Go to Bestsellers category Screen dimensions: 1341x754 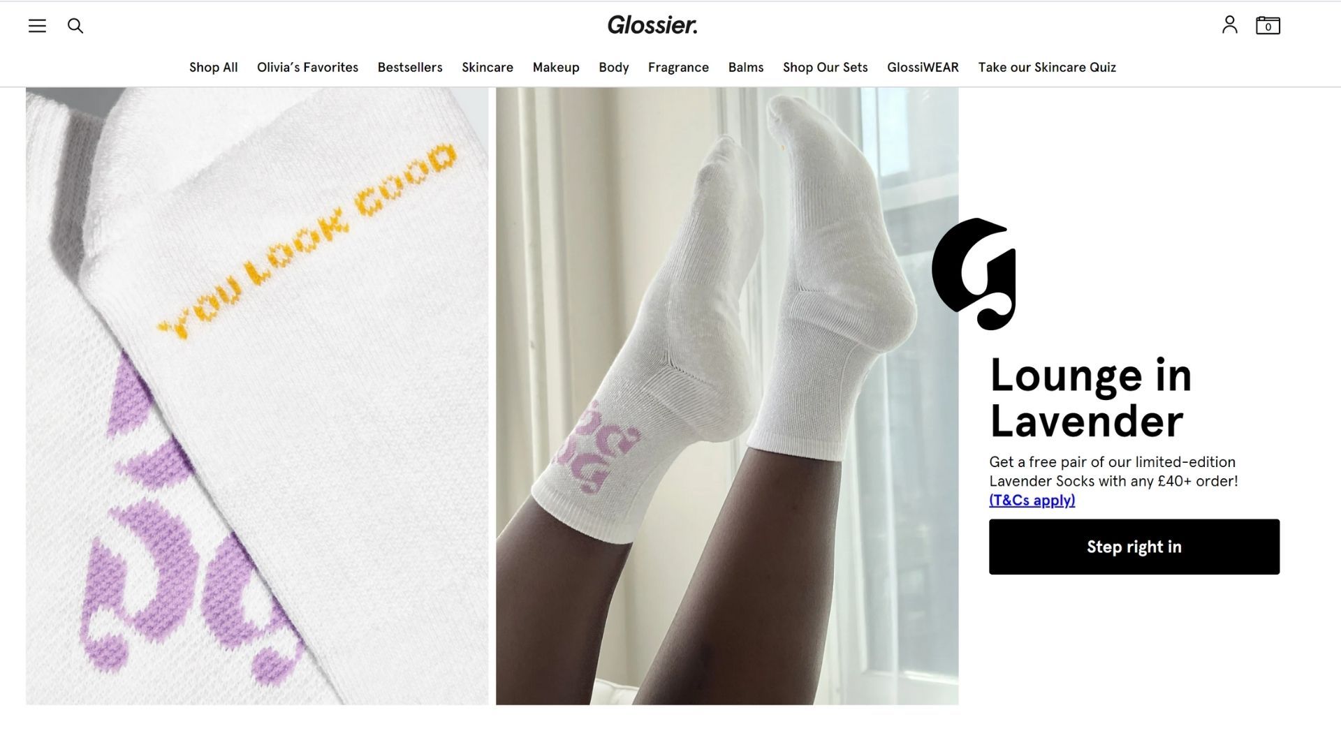[410, 68]
